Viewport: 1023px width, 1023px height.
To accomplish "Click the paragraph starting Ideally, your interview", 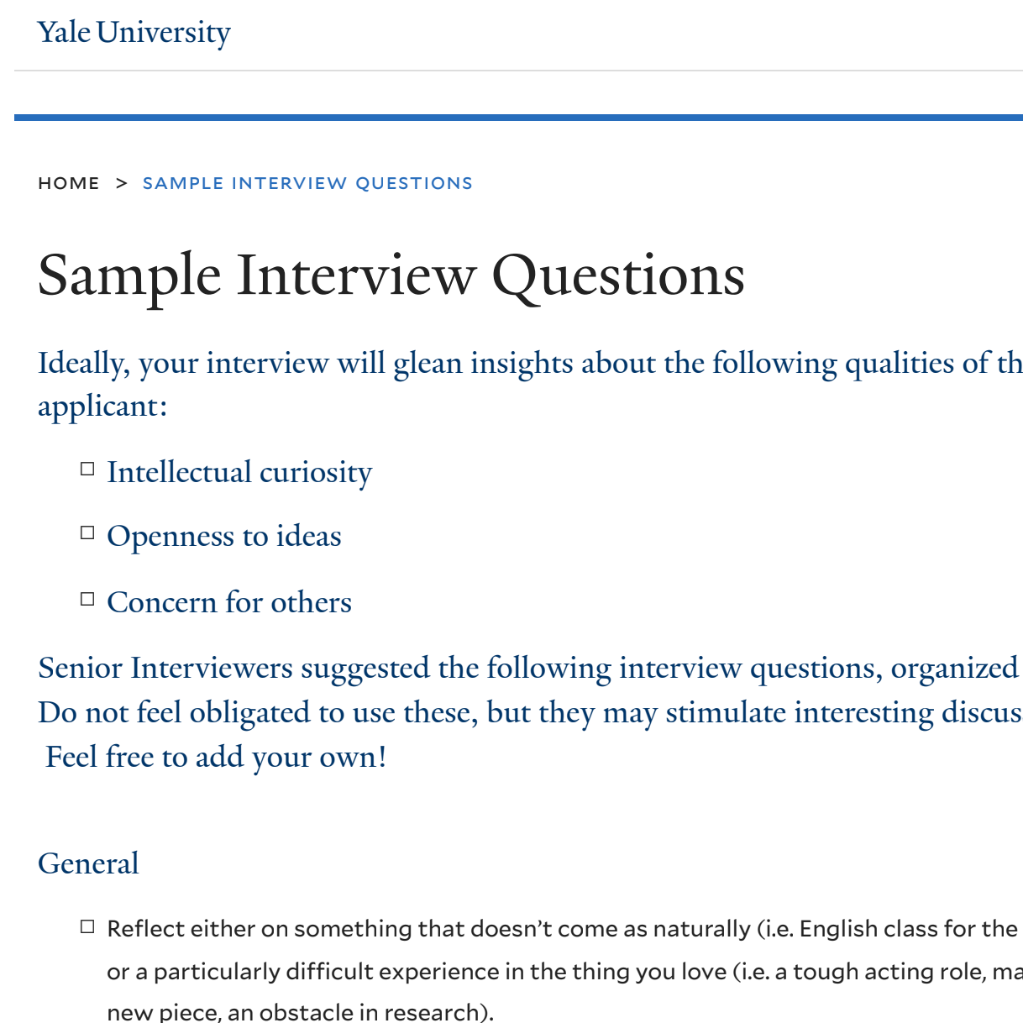I will pyautogui.click(x=530, y=385).
